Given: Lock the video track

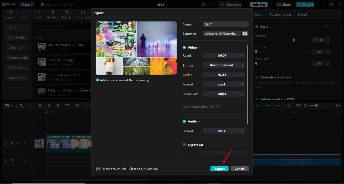Looking at the screenshot, I should (12, 143).
